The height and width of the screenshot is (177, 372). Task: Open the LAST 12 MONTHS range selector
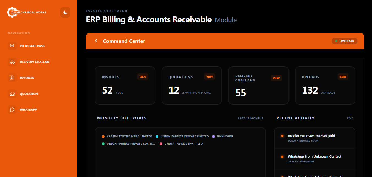point(251,118)
